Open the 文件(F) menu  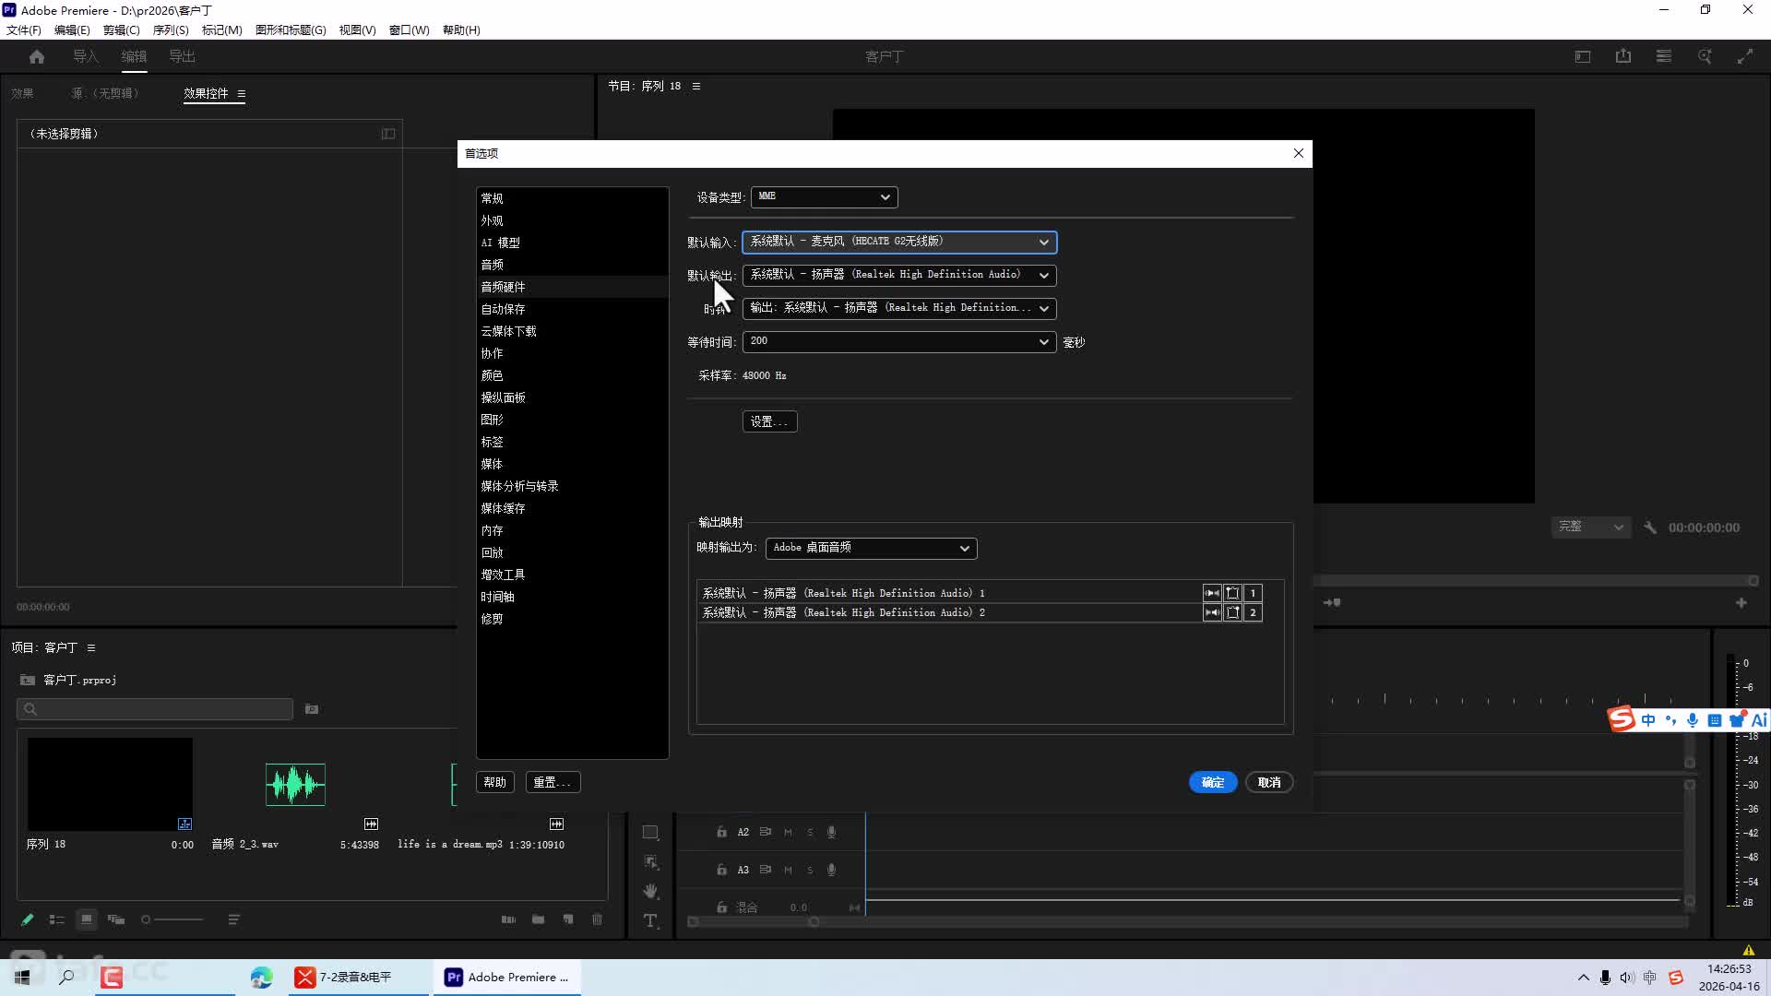click(x=24, y=30)
